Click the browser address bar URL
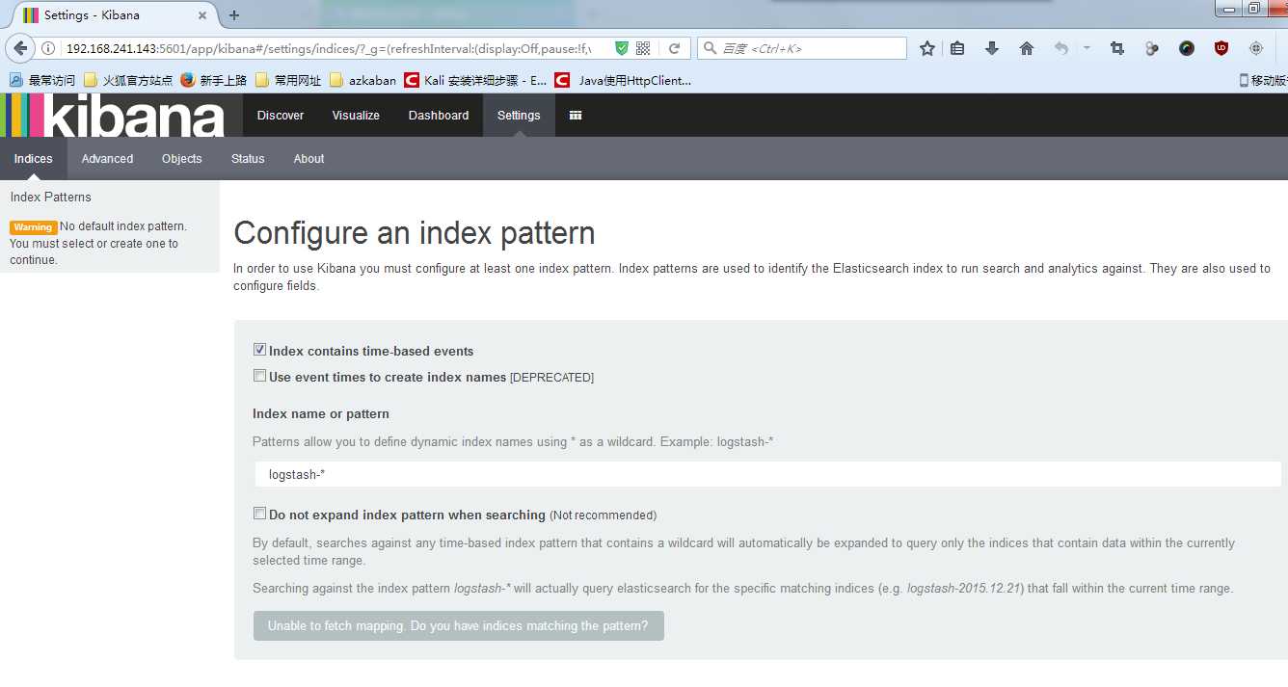The height and width of the screenshot is (687, 1288). pyautogui.click(x=328, y=48)
